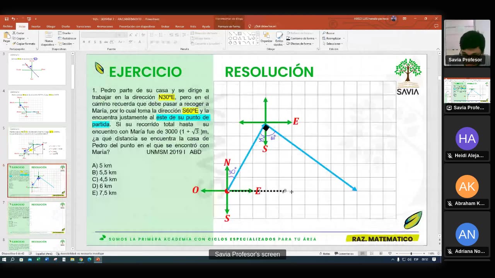This screenshot has width=495, height=278.
Task: Open the Archivo tab
Action: point(8,26)
